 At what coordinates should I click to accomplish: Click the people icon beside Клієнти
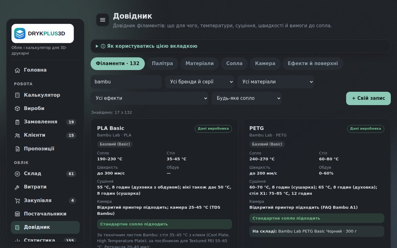tap(17, 135)
